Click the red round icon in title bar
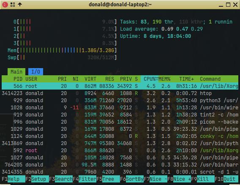This screenshot has height=185, width=240. coord(5,5)
